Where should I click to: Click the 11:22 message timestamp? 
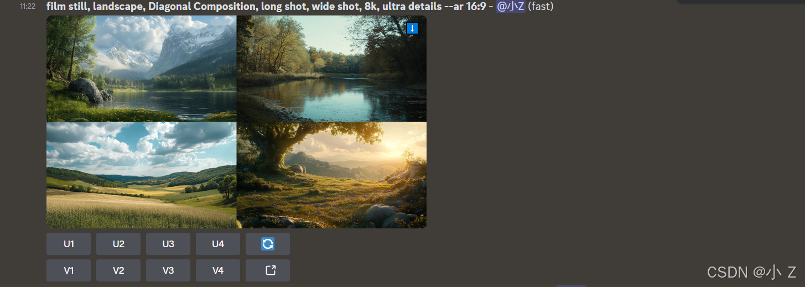(28, 7)
